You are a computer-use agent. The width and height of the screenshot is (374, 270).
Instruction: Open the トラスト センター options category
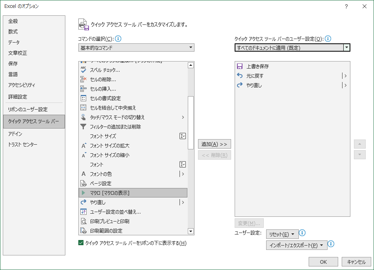[x=34, y=144]
